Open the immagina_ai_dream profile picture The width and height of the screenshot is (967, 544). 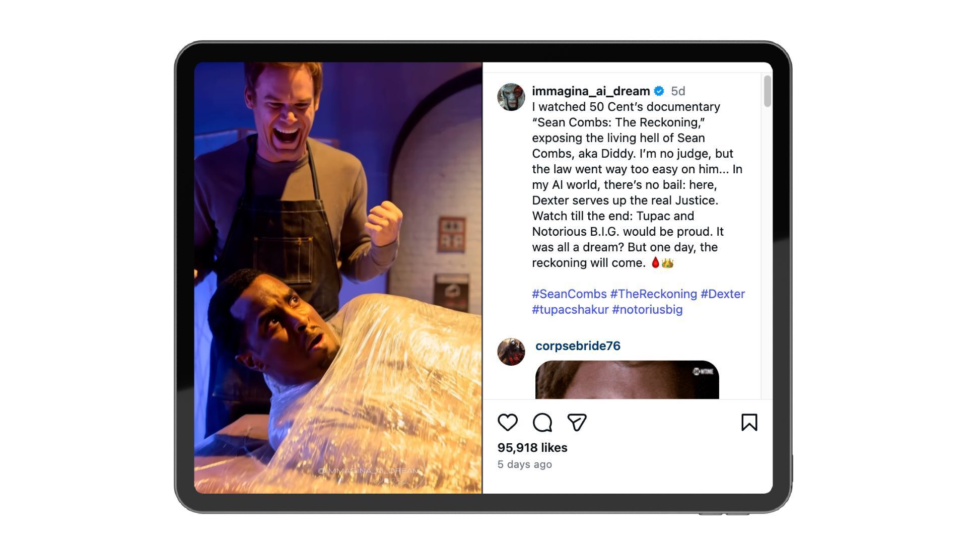click(x=511, y=97)
